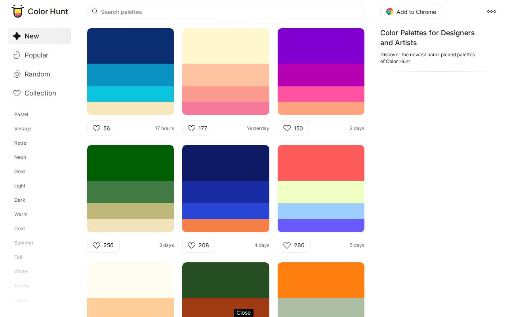Like the palette with 177 likes
This screenshot has height=317, width=507.
point(192,128)
